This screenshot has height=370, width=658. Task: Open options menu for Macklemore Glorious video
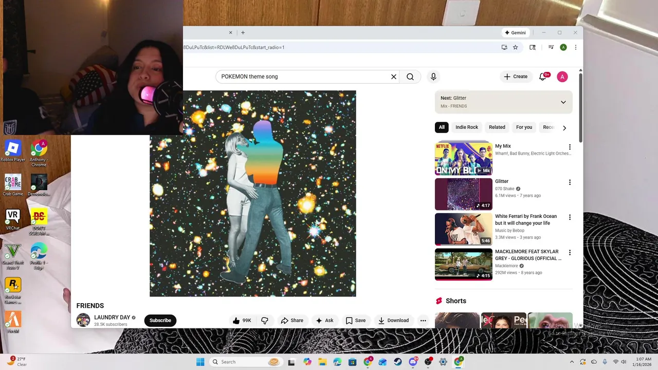(x=570, y=253)
